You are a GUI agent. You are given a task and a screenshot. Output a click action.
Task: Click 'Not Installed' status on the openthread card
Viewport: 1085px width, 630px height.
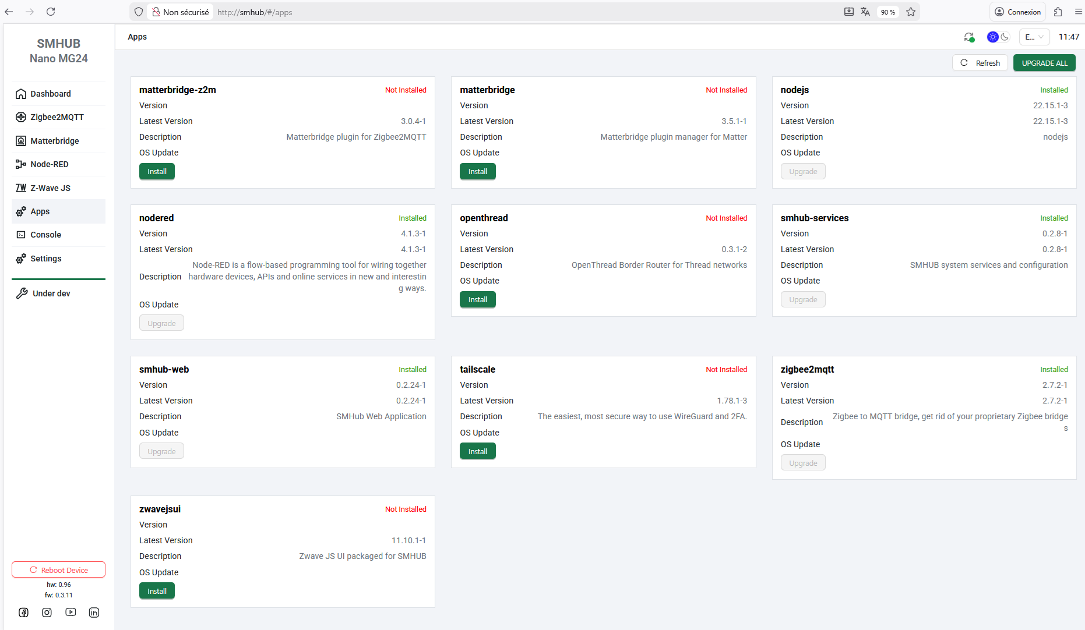click(x=726, y=218)
